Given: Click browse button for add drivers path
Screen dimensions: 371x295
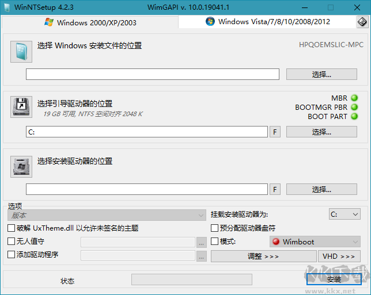Looking at the screenshot, I should click(202, 256).
